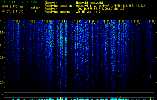The height and width of the screenshot is (100, 157).
Task: Click the 0.6 kHz axis tick label
Action: pyautogui.click(x=2, y=95)
